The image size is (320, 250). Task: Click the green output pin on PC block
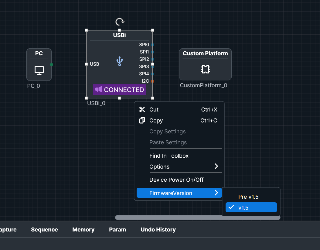(x=51, y=64)
